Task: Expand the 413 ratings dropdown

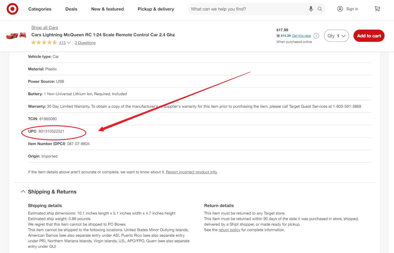Action: click(x=65, y=43)
